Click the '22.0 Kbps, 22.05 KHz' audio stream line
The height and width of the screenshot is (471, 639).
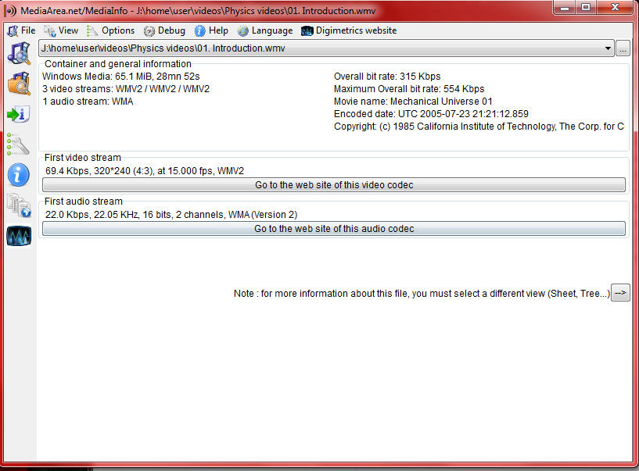[x=171, y=215]
